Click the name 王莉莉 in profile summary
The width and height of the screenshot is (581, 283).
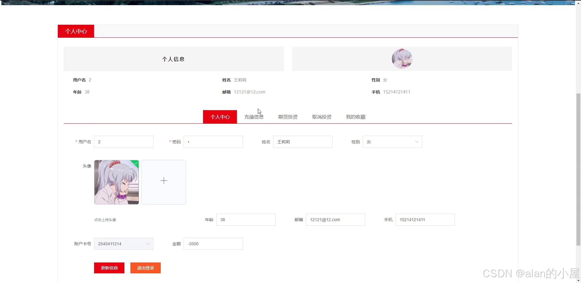pyautogui.click(x=240, y=80)
